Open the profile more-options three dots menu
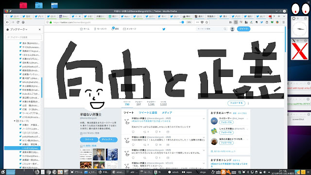Screen dimensions: 311x175 (248, 103)
